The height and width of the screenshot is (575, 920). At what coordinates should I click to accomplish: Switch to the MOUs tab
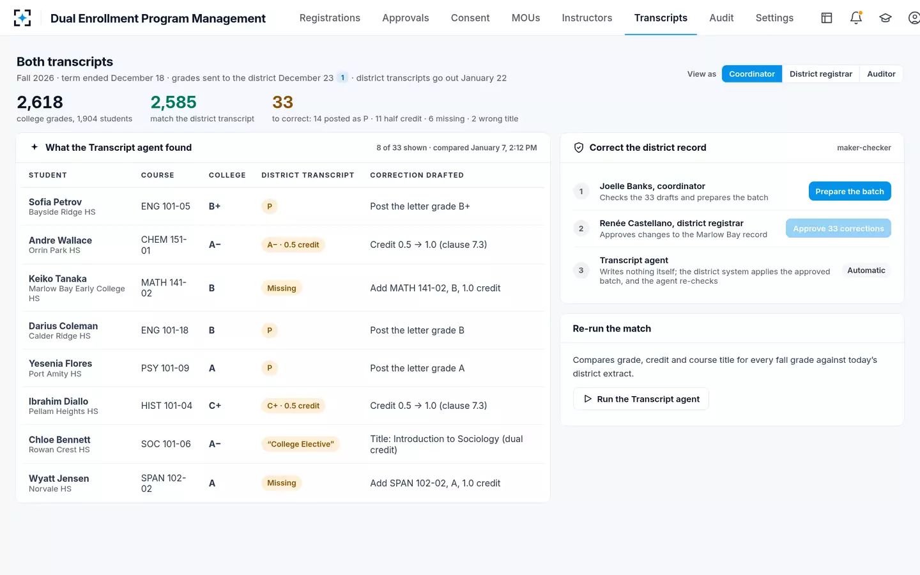pyautogui.click(x=526, y=18)
